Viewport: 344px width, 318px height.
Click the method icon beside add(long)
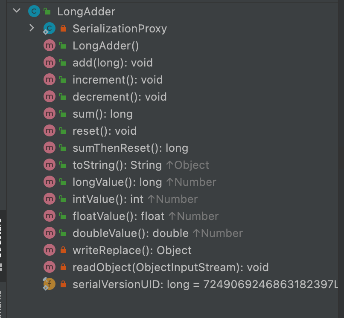point(50,63)
